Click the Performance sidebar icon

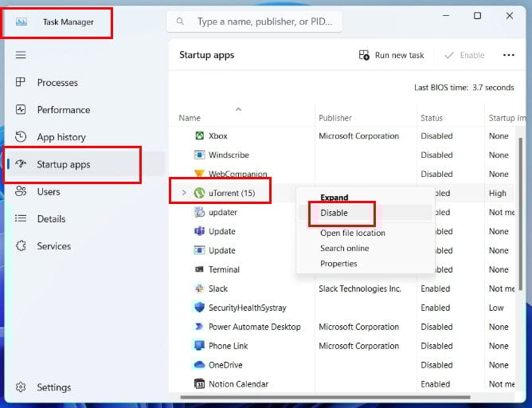click(x=21, y=110)
